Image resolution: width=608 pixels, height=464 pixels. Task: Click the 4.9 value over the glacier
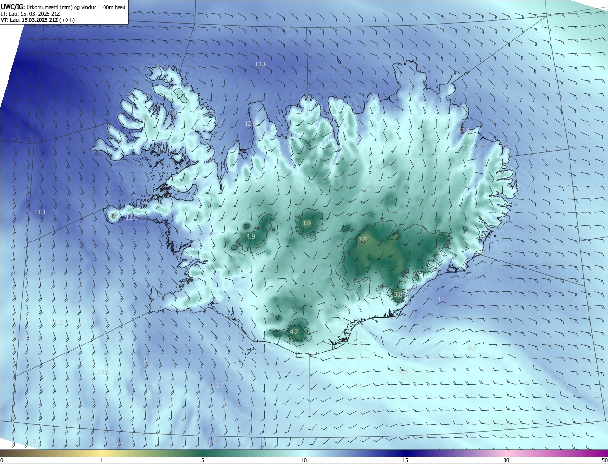(251, 236)
